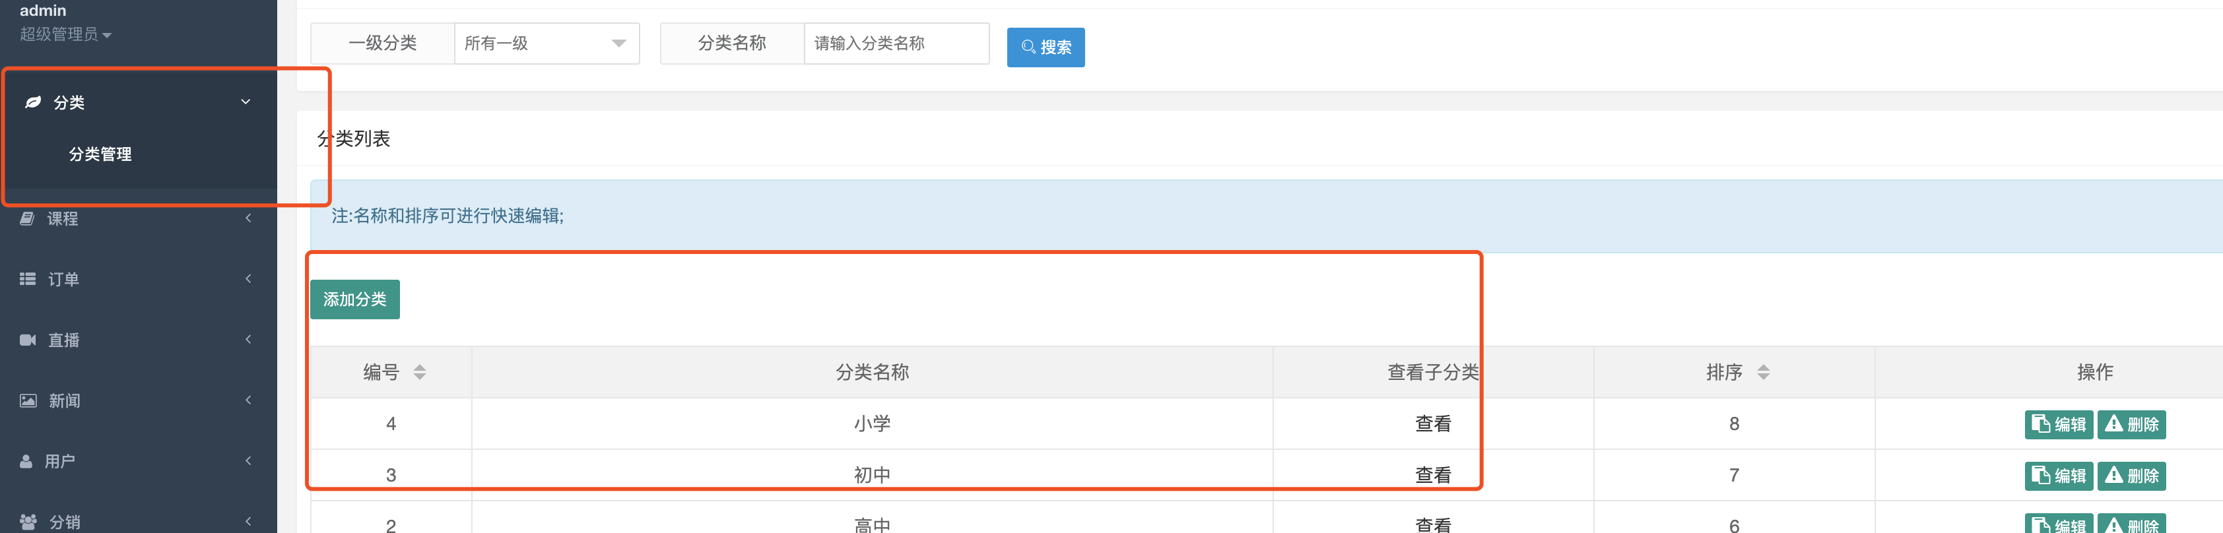The height and width of the screenshot is (533, 2223).
Task: Click the blue 搜索 button
Action: [1046, 47]
